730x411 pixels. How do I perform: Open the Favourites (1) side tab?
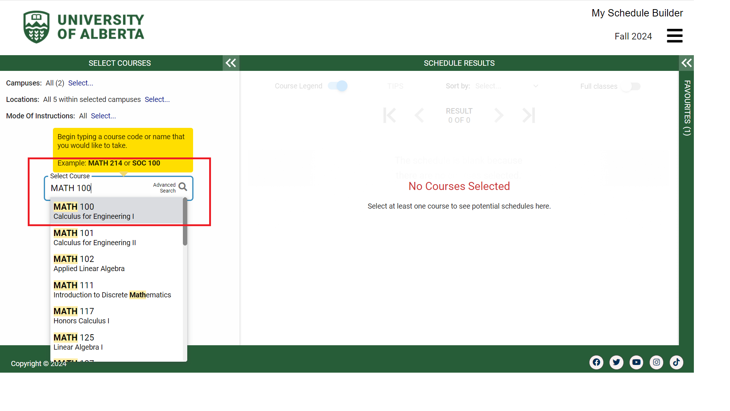[x=687, y=108]
